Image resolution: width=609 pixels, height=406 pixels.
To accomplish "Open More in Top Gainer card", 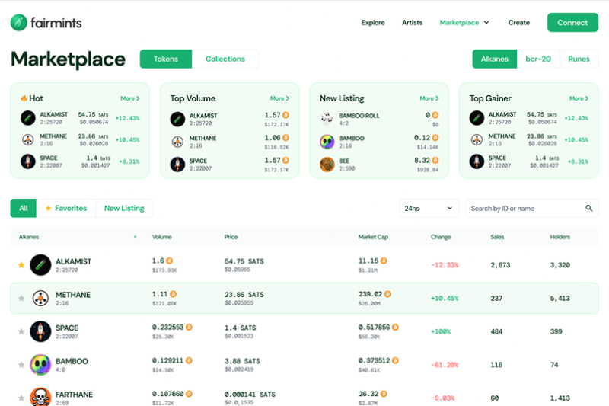I will tap(579, 98).
